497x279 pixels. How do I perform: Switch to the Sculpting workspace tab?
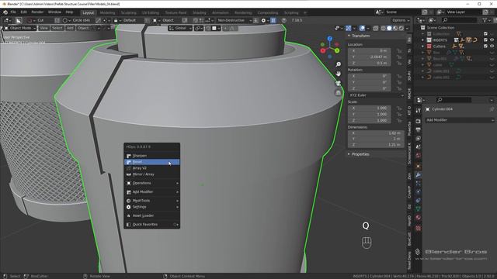129,12
